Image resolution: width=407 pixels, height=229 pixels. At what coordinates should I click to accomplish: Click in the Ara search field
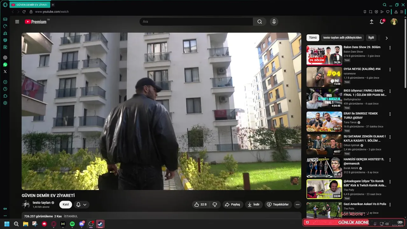(196, 22)
